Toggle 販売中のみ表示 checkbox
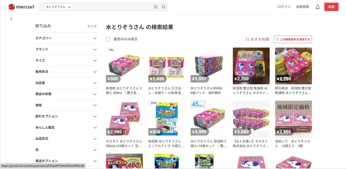 [x=108, y=39]
